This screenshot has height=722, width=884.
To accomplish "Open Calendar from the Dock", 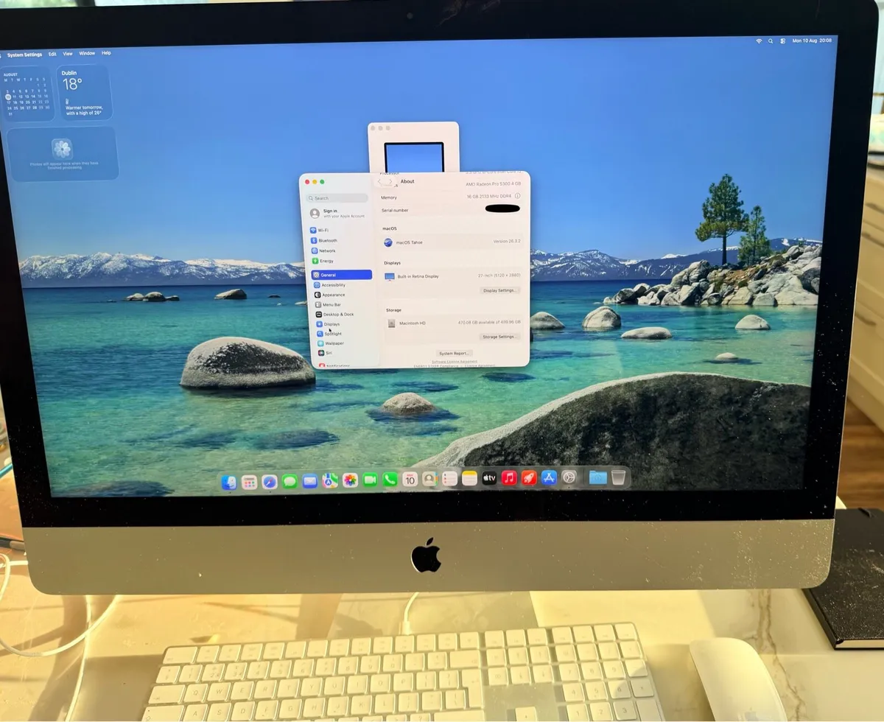I will (x=410, y=480).
